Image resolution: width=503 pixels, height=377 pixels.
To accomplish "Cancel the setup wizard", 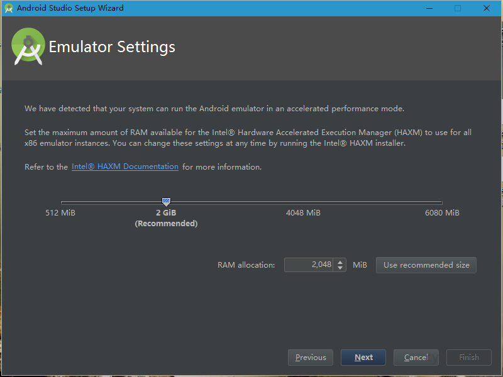I will [416, 358].
